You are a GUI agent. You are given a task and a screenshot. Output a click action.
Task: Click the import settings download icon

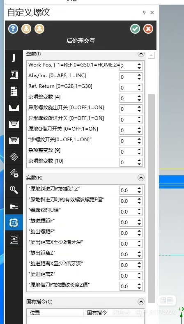(x=26, y=29)
